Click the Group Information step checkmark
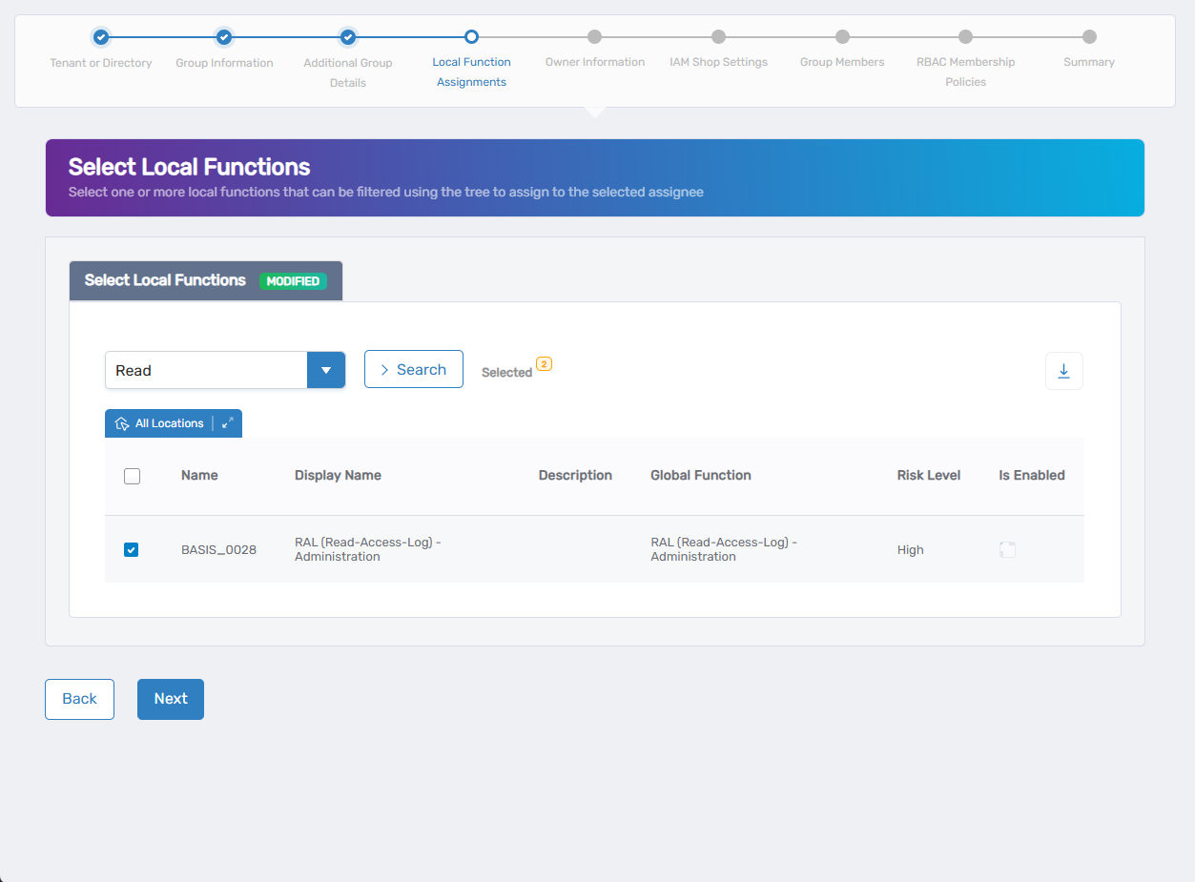 [224, 37]
